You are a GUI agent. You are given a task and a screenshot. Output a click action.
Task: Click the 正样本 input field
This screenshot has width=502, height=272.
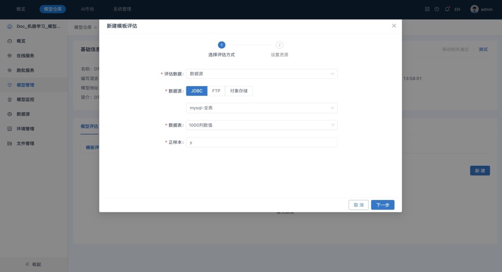tap(261, 142)
